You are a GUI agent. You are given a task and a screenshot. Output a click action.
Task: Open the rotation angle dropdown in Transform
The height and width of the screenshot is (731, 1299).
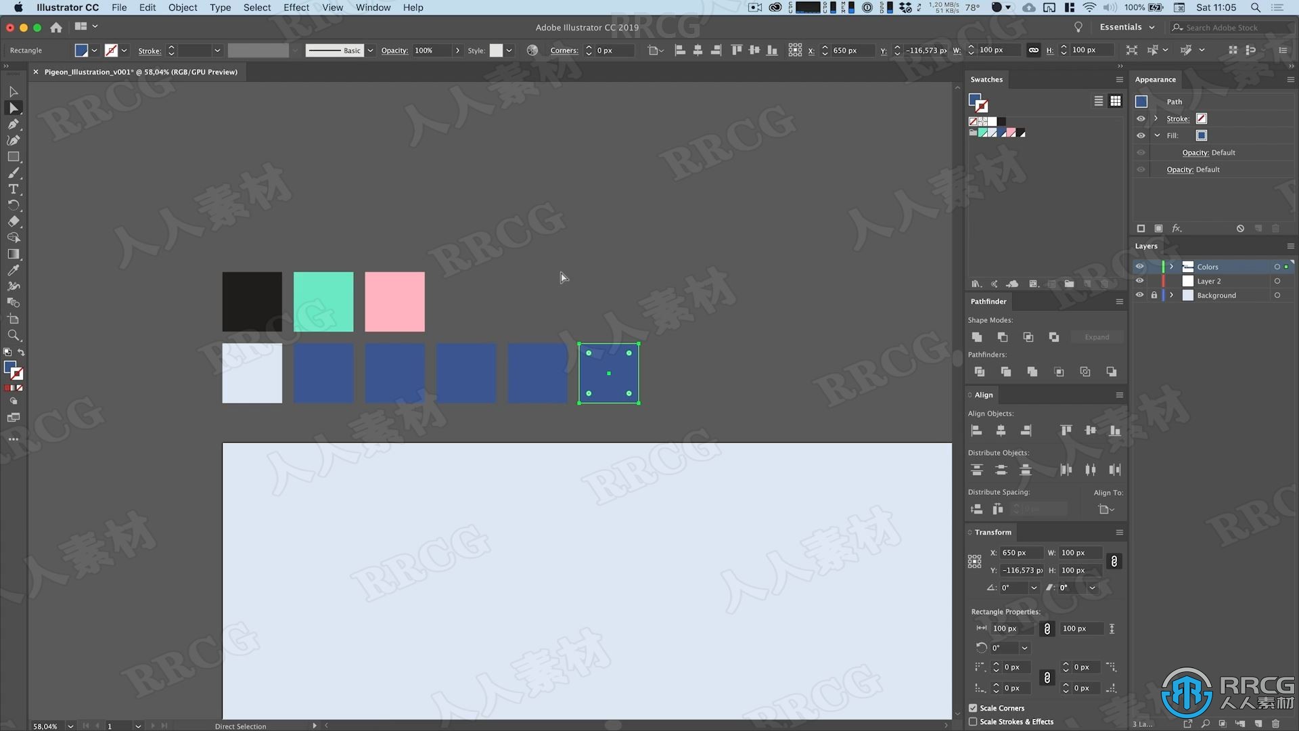(x=1034, y=588)
